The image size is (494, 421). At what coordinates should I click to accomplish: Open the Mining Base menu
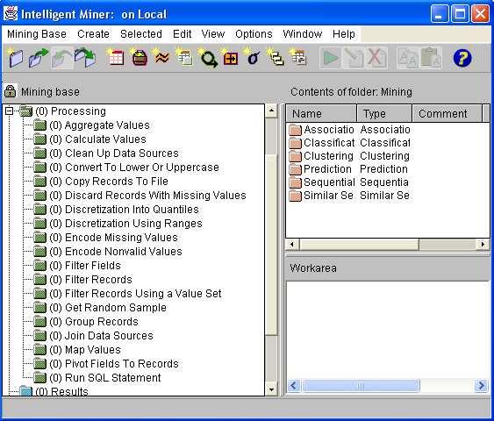click(37, 34)
